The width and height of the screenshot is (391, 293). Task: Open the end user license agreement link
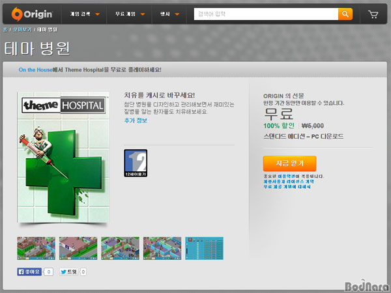[289, 182]
